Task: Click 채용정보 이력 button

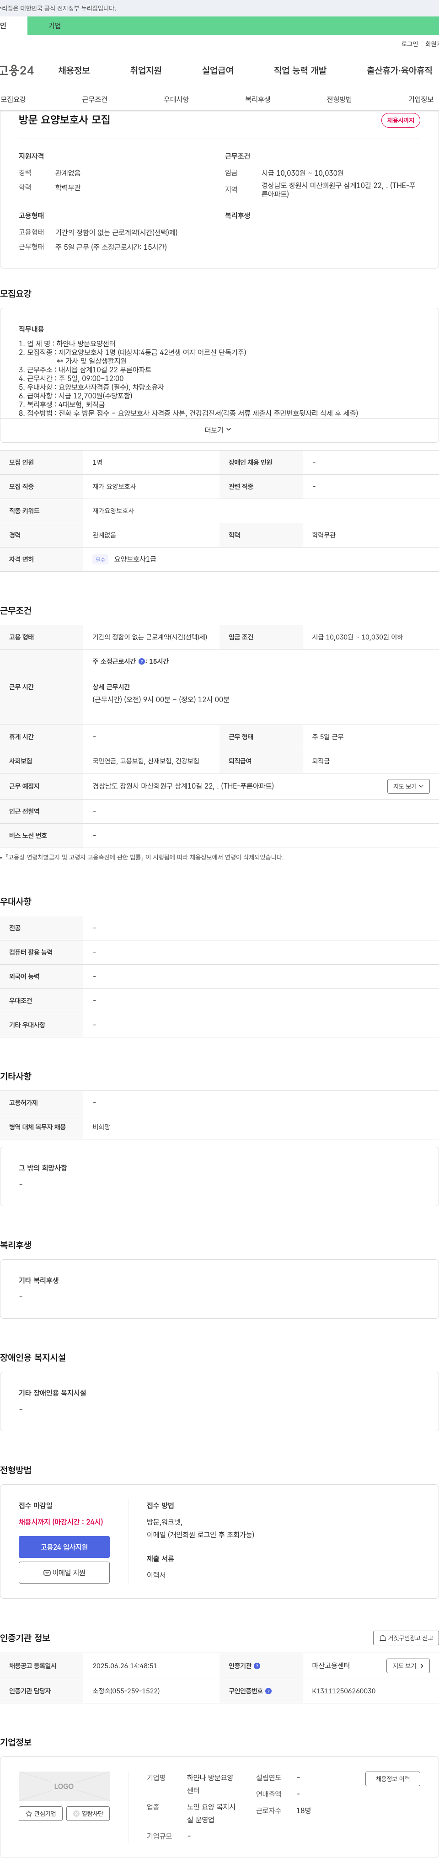Action: pyautogui.click(x=392, y=1779)
